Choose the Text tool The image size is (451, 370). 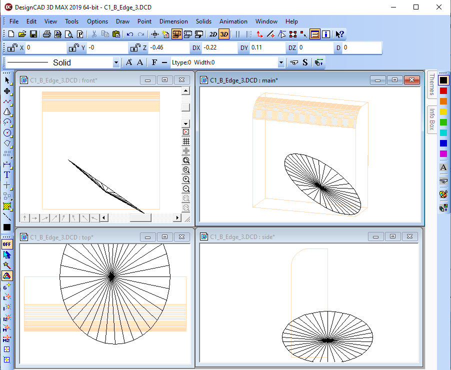coord(7,175)
